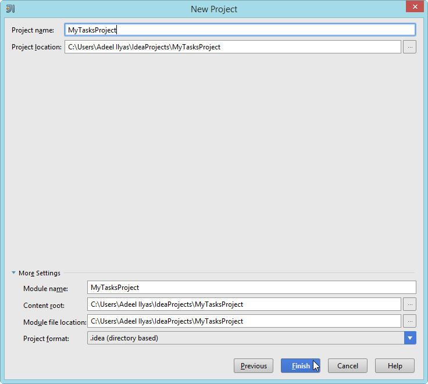Click the "Project name:" label

(x=33, y=30)
